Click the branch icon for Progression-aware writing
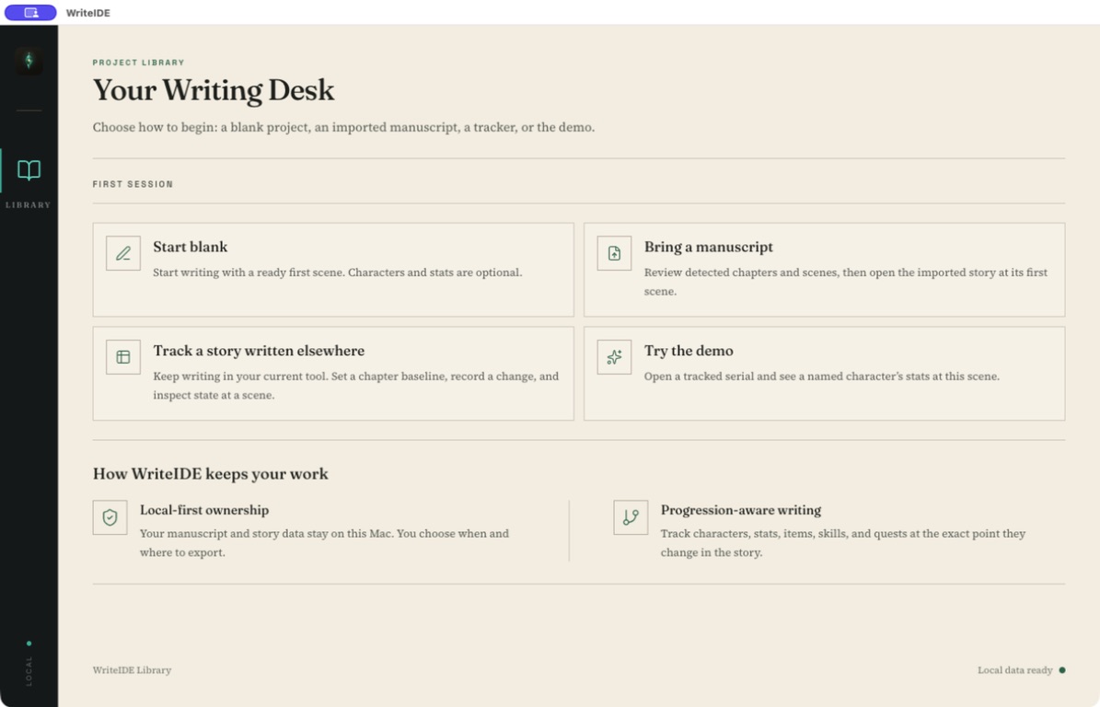1100x707 pixels. point(631,517)
